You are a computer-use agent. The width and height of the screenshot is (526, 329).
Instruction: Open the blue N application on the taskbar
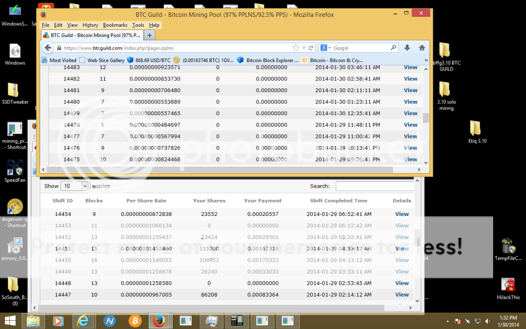click(109, 321)
